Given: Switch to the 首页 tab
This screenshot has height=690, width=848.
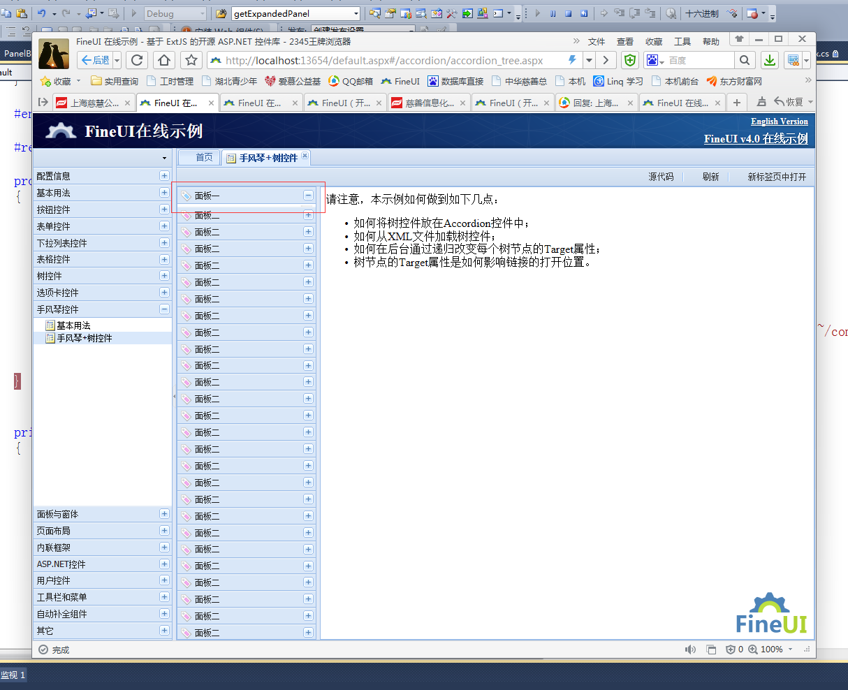Looking at the screenshot, I should click(x=200, y=158).
